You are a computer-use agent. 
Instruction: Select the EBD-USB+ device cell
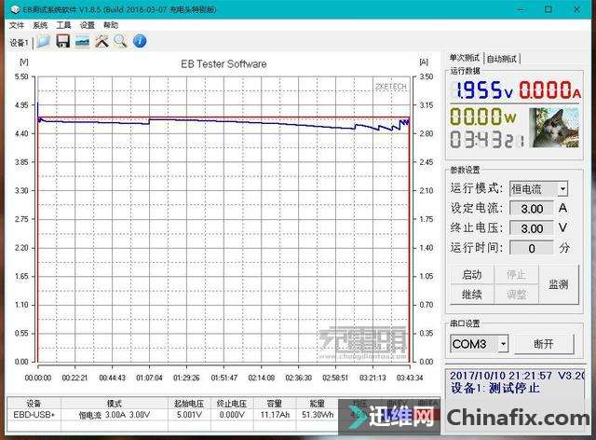tap(34, 415)
